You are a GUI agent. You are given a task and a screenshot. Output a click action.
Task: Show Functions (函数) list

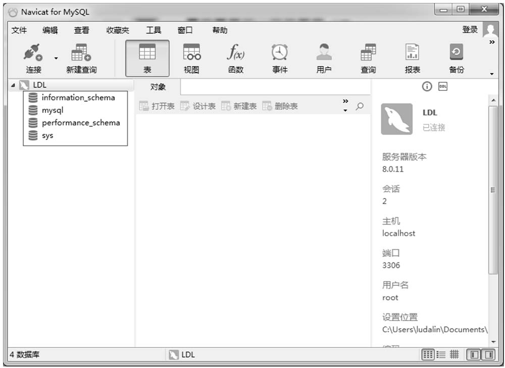pyautogui.click(x=236, y=59)
